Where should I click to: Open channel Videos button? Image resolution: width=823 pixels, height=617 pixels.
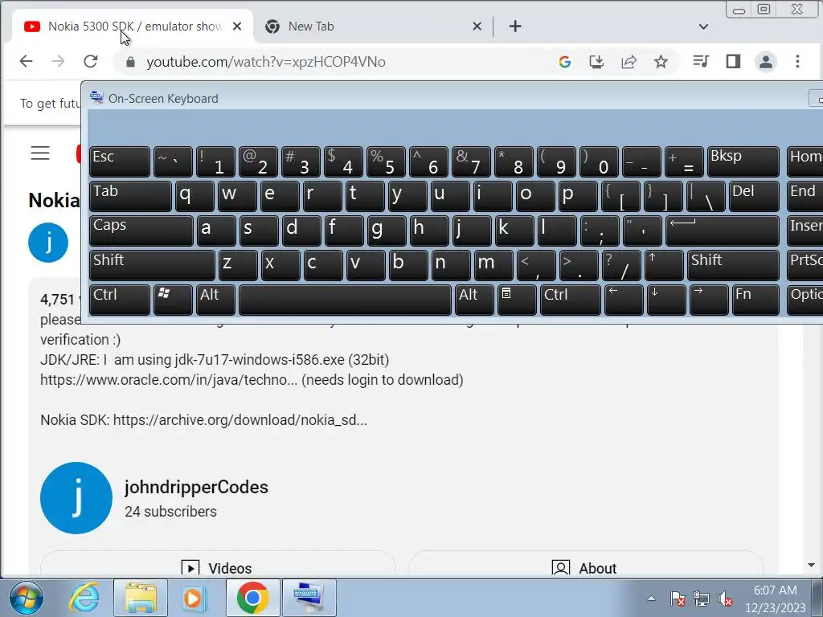[x=217, y=568]
